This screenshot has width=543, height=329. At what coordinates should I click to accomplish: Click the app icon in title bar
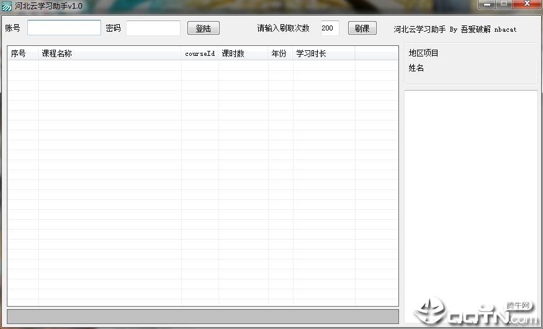[7, 6]
